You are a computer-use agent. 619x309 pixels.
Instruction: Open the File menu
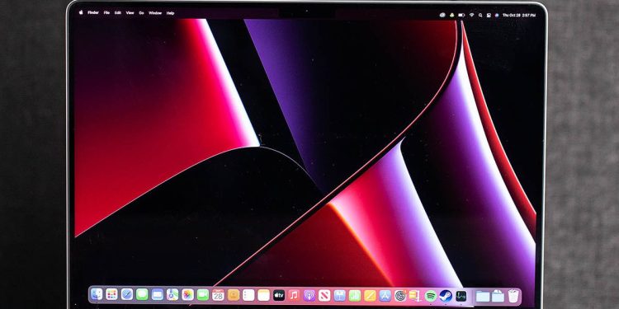(x=106, y=12)
